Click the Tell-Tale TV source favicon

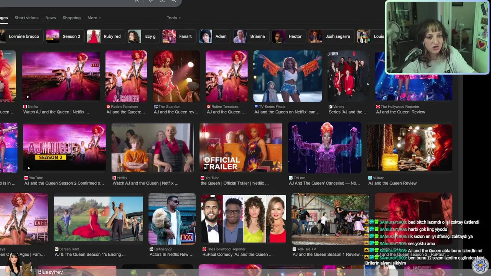(x=295, y=249)
